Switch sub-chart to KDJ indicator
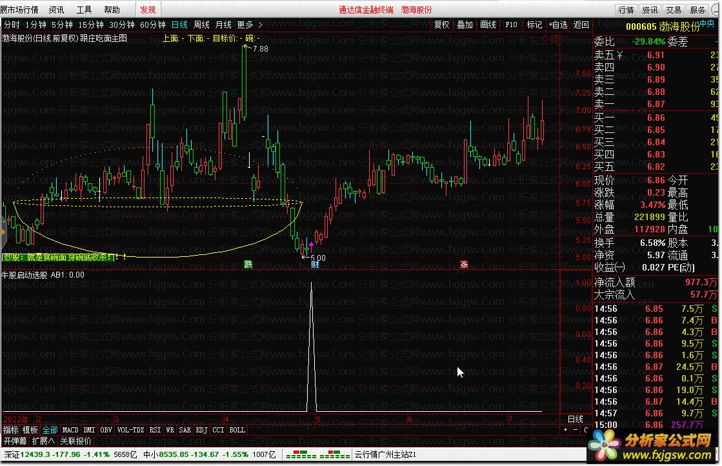The width and height of the screenshot is (722, 466). tap(202, 430)
